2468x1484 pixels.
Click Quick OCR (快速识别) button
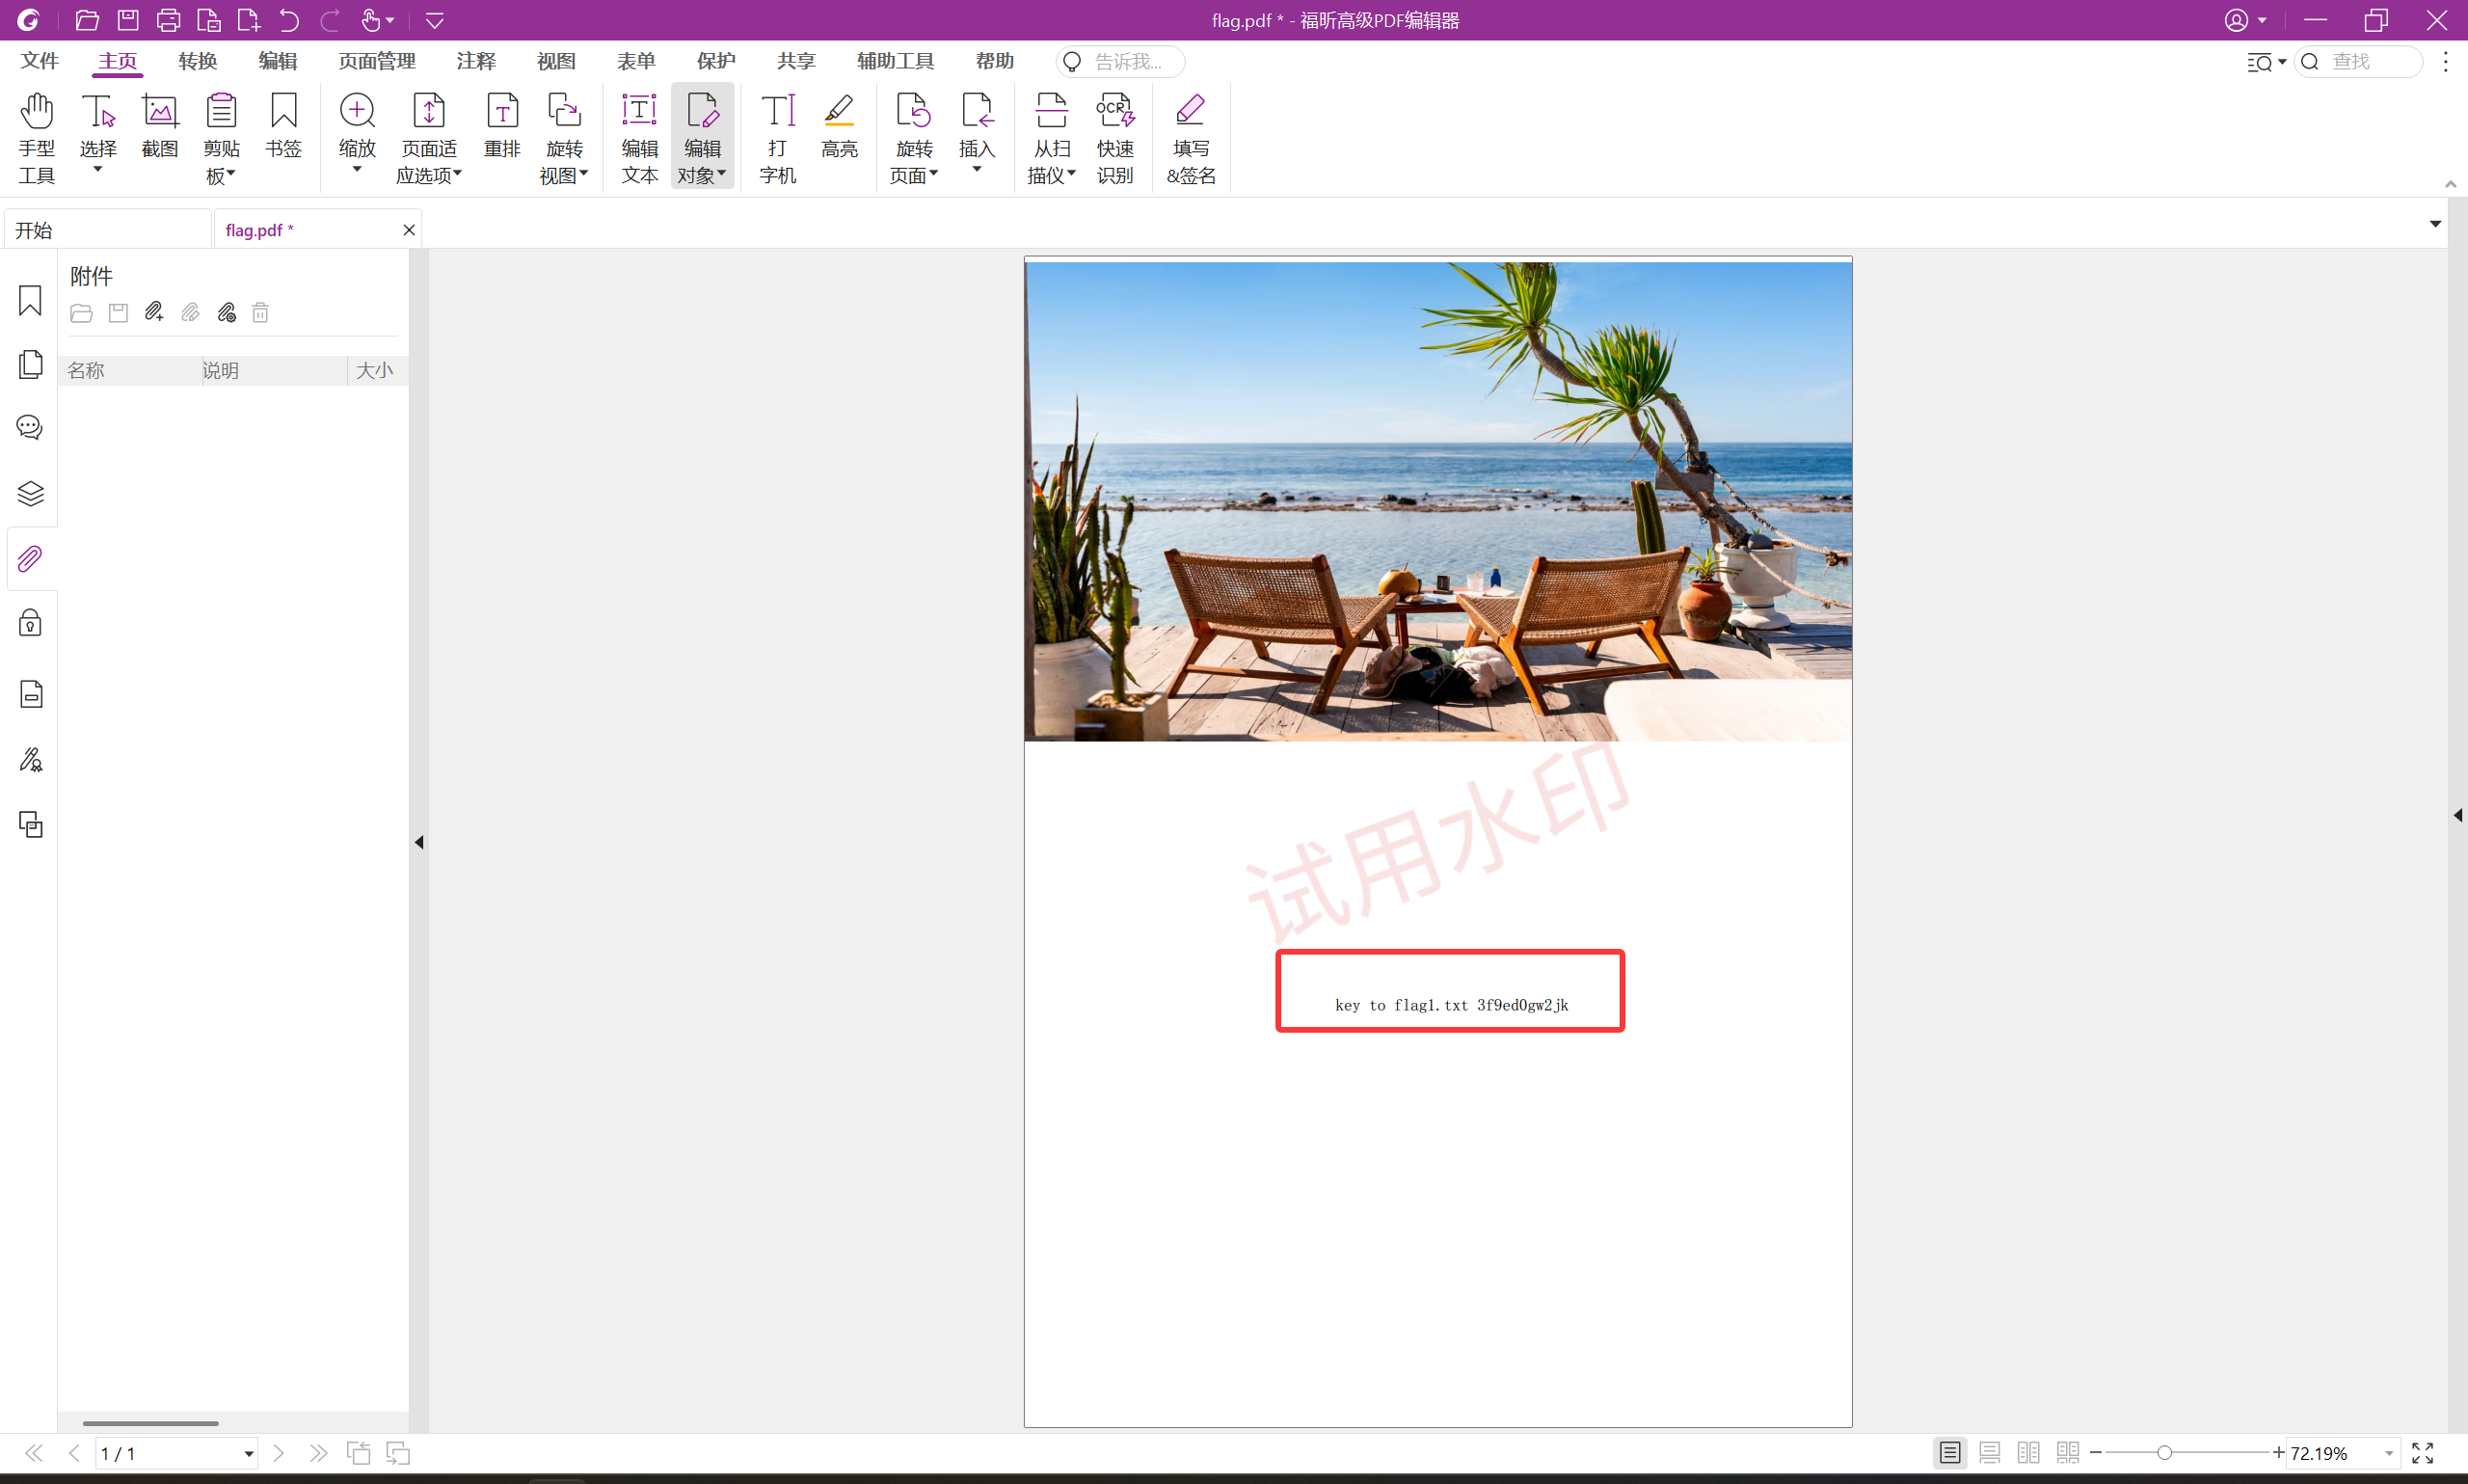coord(1114,138)
